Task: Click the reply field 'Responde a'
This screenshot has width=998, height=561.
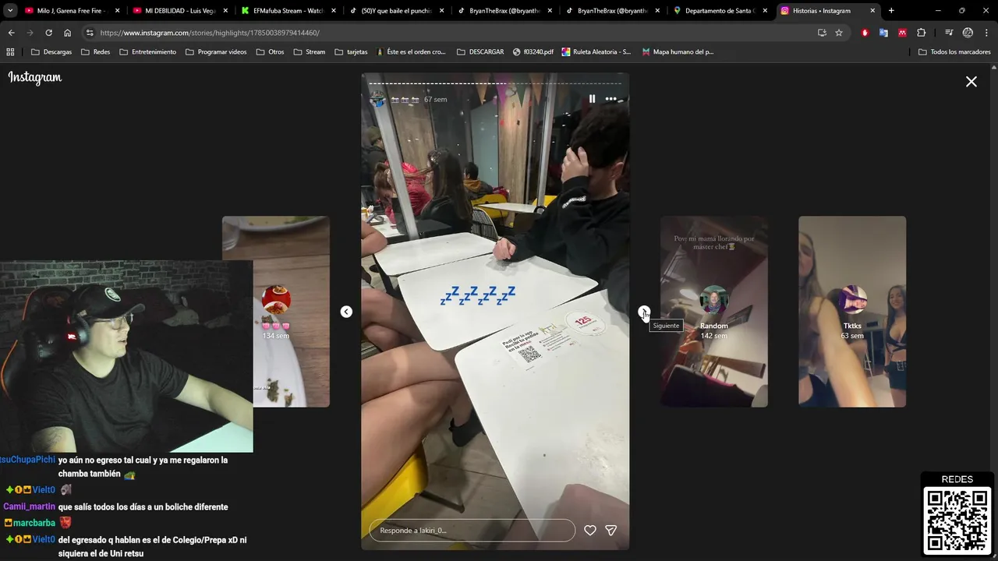Action: point(472,531)
